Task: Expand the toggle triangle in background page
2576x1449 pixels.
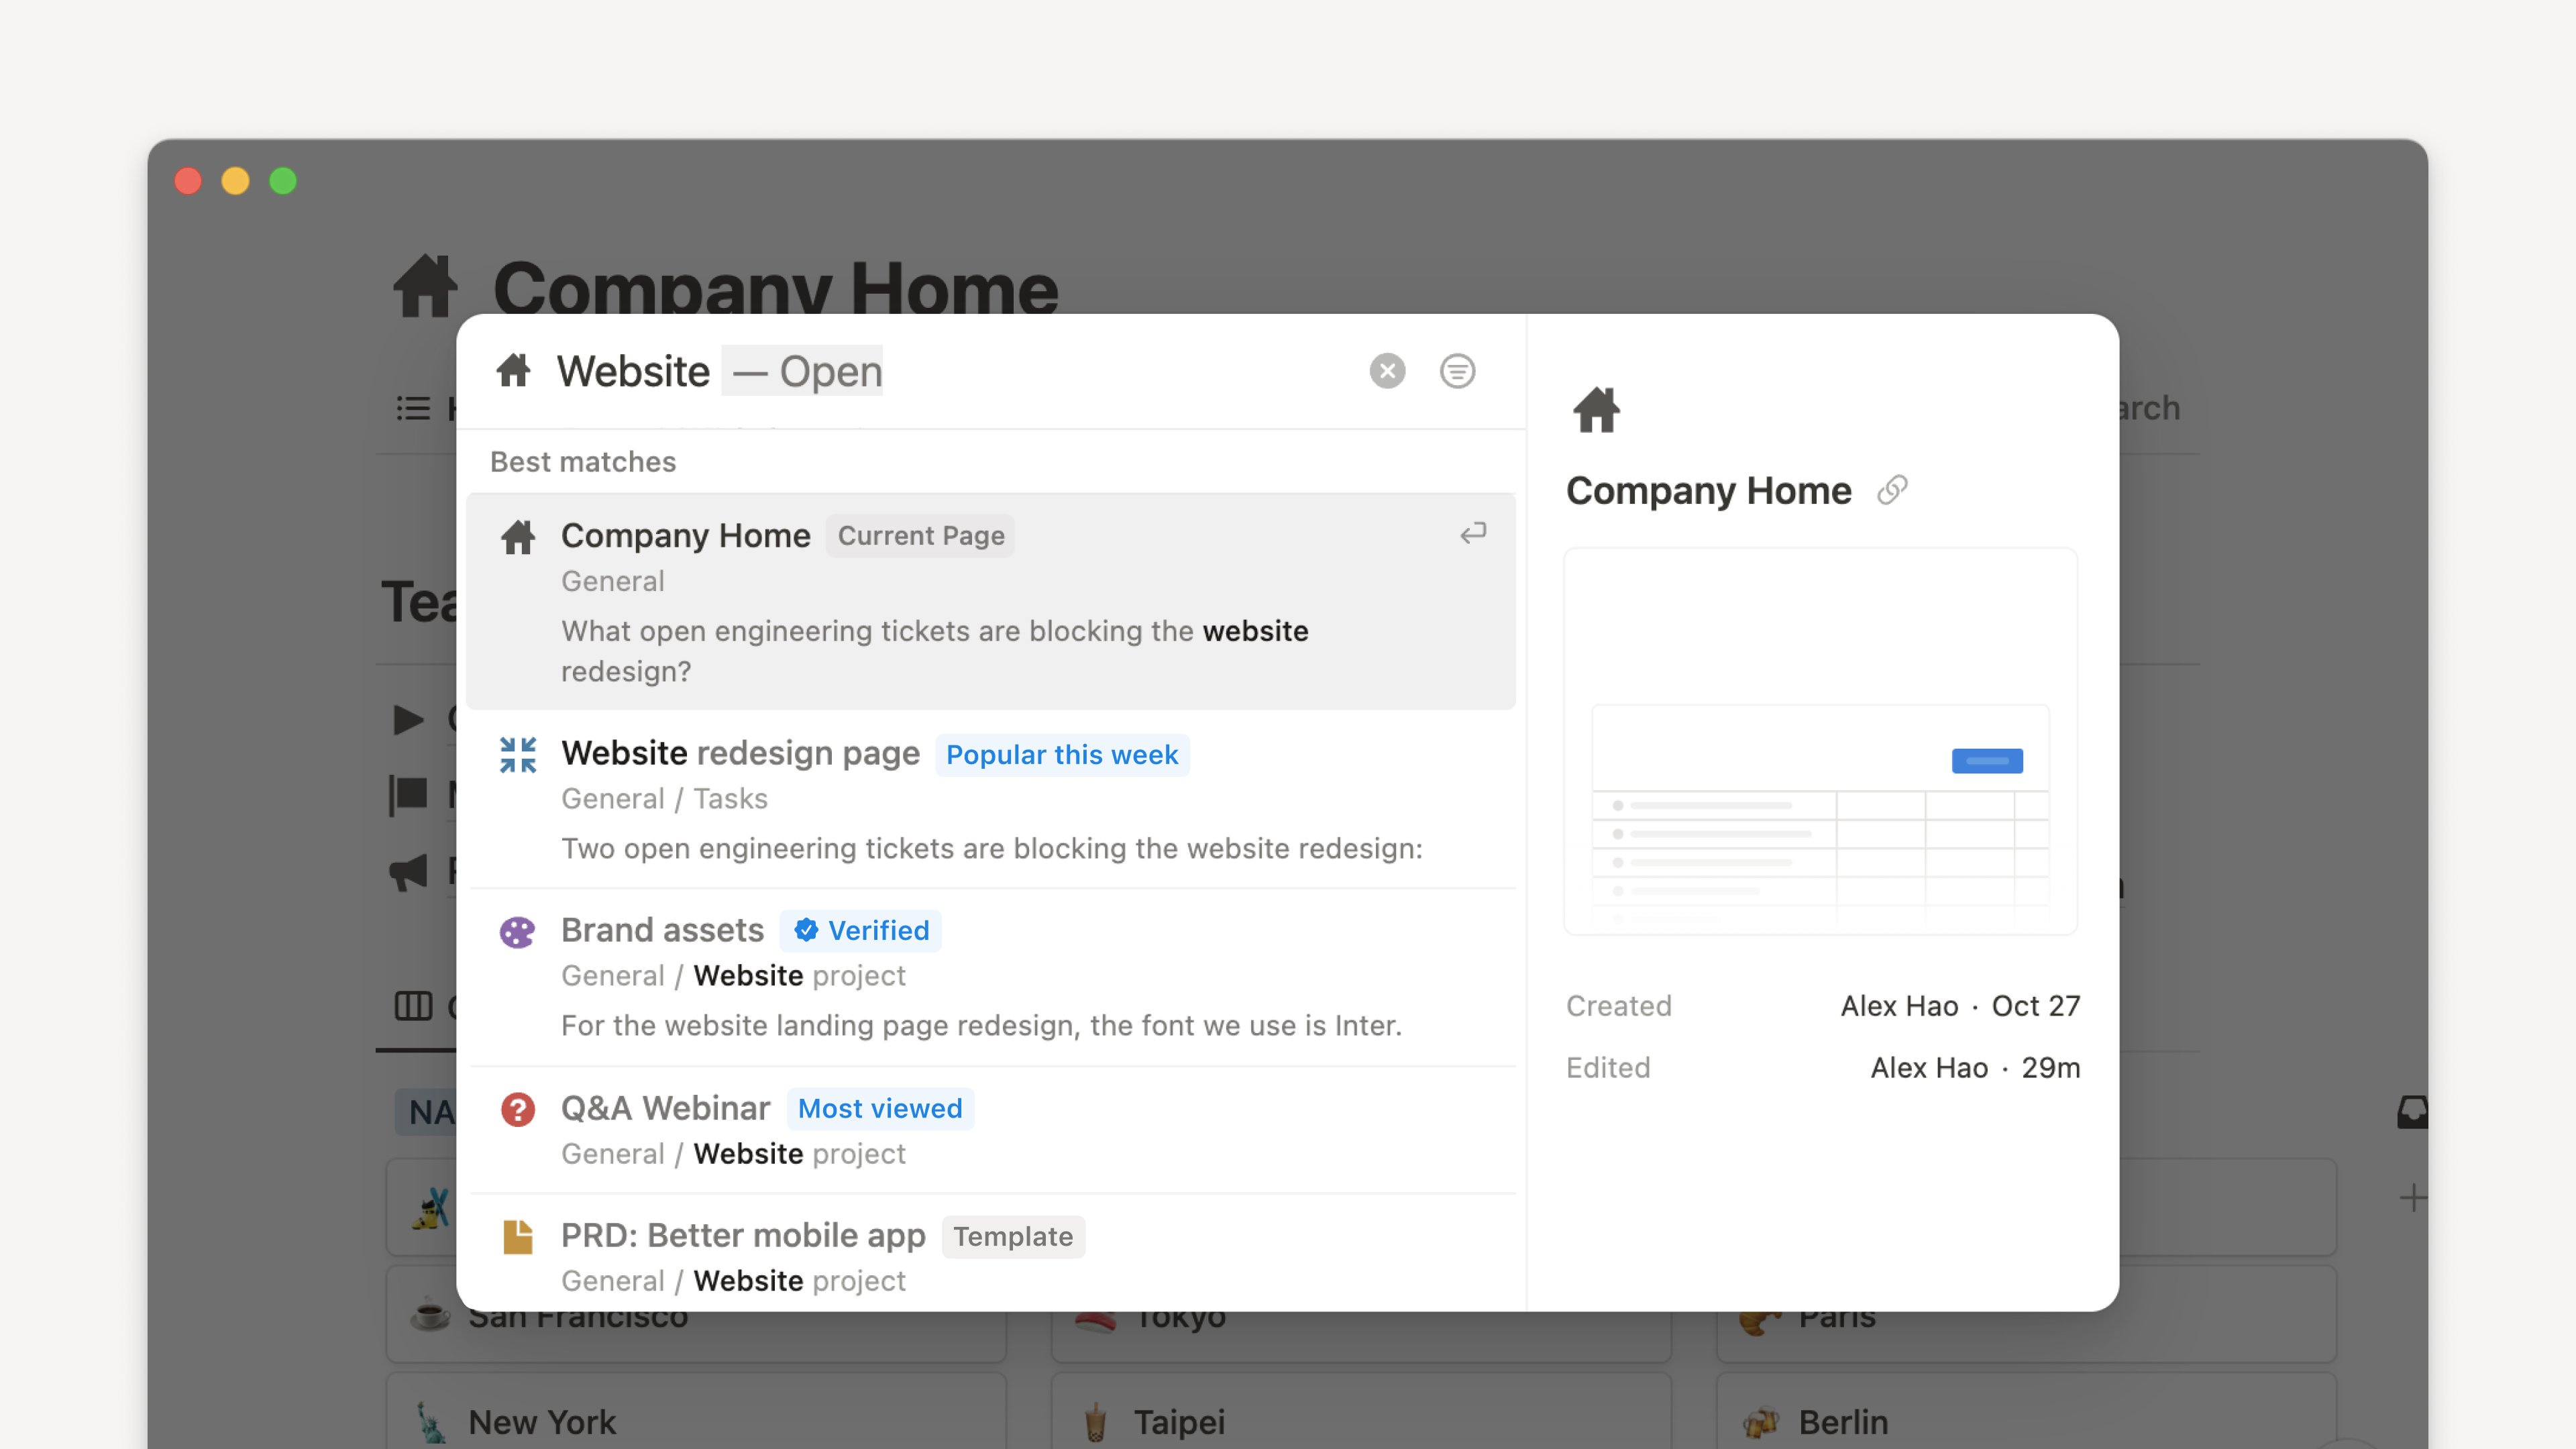Action: pyautogui.click(x=408, y=719)
